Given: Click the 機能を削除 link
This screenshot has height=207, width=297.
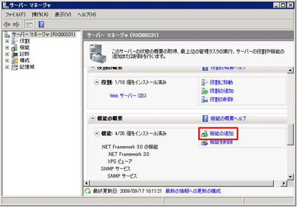Looking at the screenshot, I should (x=221, y=143).
